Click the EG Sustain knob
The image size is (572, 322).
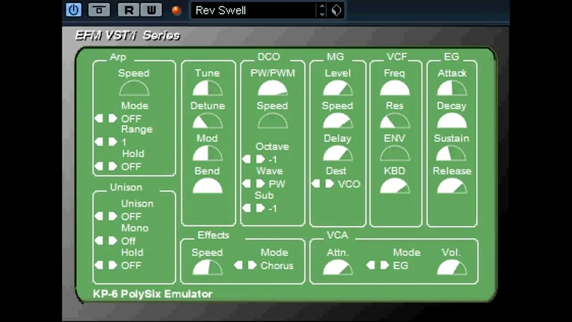(x=452, y=154)
